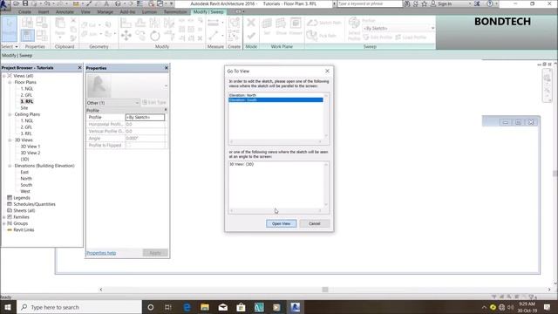Open File Explorer from the taskbar
Screen dimensions: 558x314
point(205,307)
